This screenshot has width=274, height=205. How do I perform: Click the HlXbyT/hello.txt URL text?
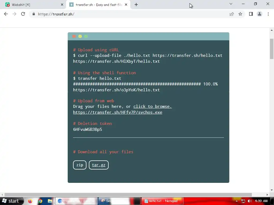[x=116, y=61]
